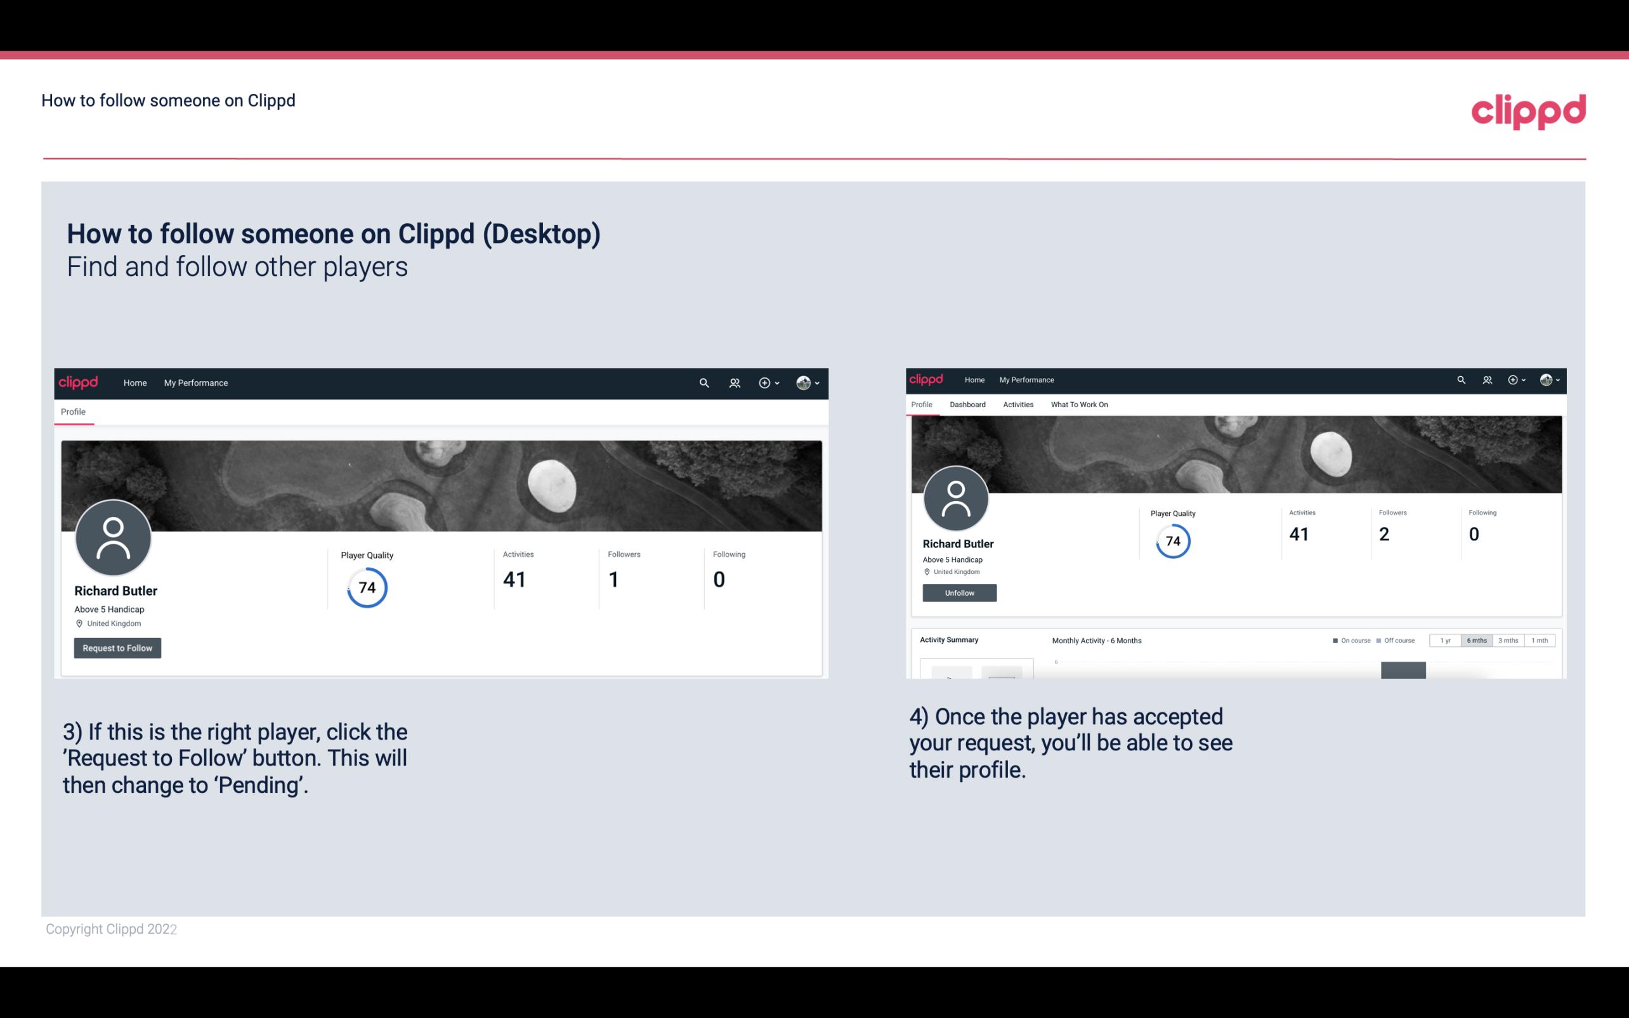Switch to the 'Activities' tab
The height and width of the screenshot is (1018, 1629).
coord(1017,403)
